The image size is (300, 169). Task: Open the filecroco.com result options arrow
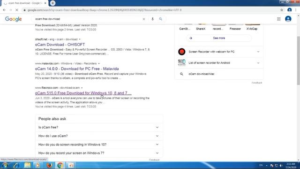pos(82,88)
